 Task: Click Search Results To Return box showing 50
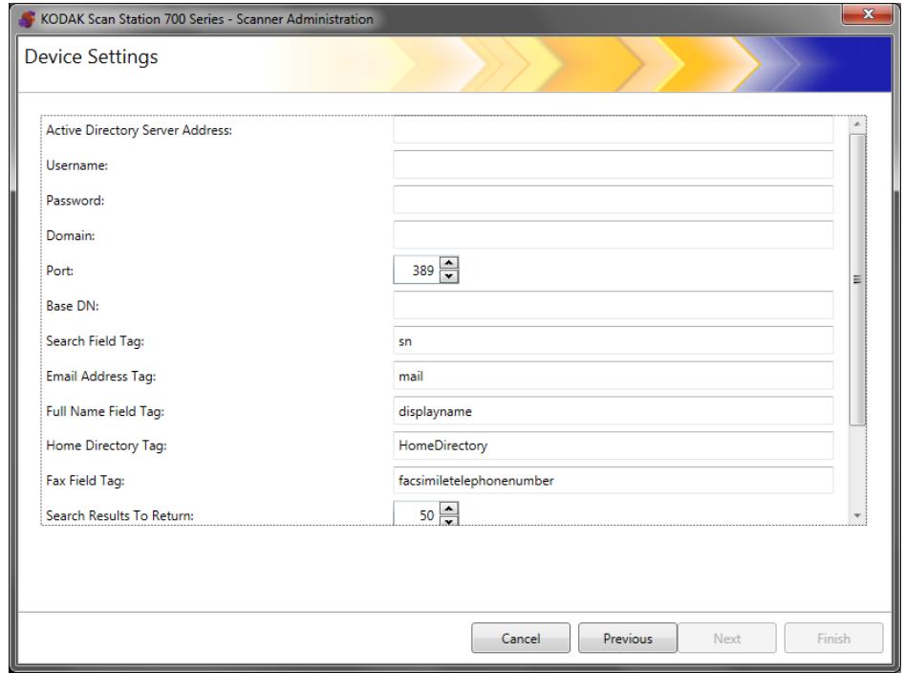click(417, 514)
